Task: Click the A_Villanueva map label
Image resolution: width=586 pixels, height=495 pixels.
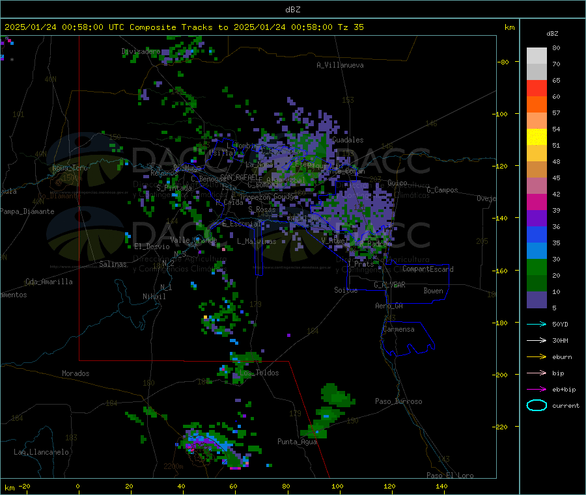Action: coord(340,65)
